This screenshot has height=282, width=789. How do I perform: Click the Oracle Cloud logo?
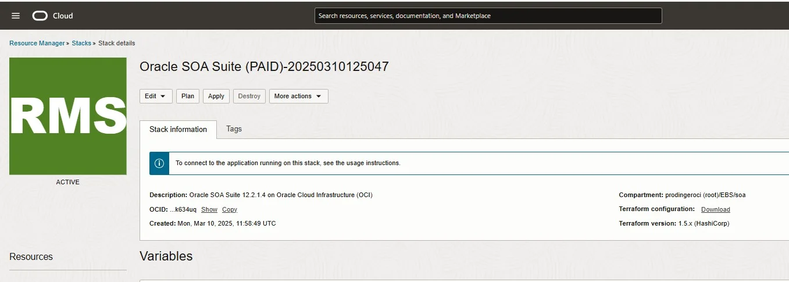[x=53, y=16]
